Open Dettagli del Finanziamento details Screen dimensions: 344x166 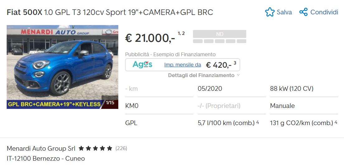coord(201,76)
